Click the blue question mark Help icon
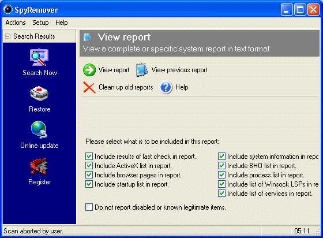The height and width of the screenshot is (238, 323). tap(166, 87)
